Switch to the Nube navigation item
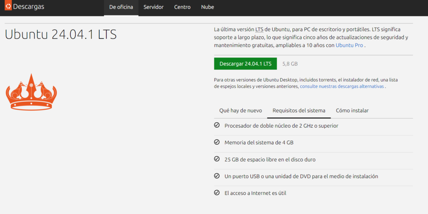The width and height of the screenshot is (428, 214). (207, 7)
